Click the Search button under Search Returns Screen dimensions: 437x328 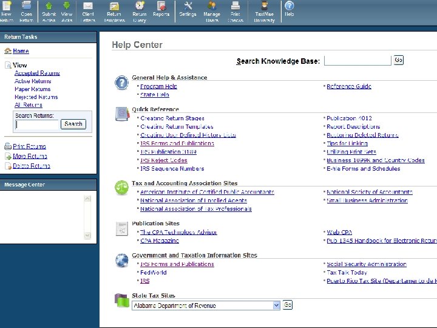coord(73,124)
